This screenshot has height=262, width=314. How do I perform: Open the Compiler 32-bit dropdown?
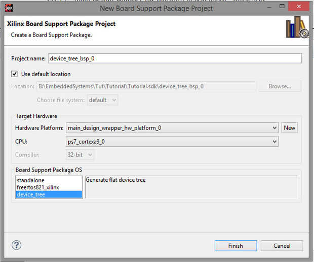(80, 155)
